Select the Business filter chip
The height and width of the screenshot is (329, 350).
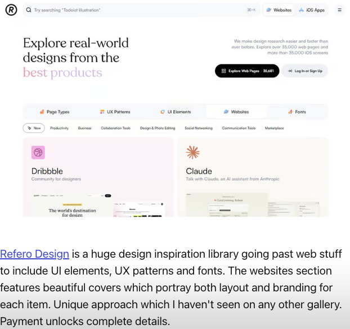tap(84, 128)
